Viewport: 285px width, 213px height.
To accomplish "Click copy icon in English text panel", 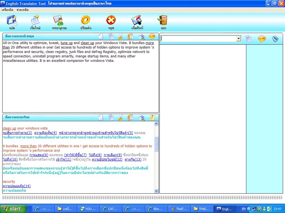I will tap(111, 36).
